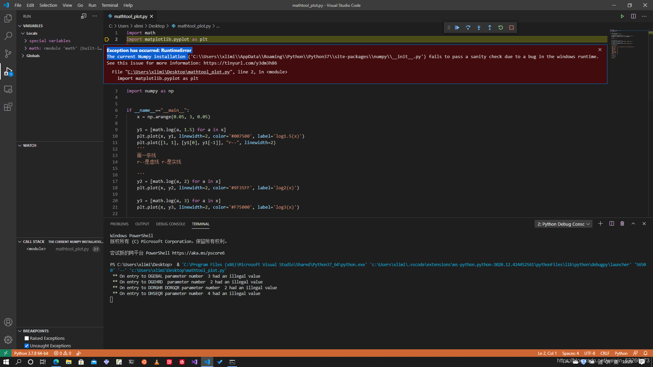Image resolution: width=653 pixels, height=367 pixels.
Task: Open the Python Debug Console terminal dropdown
Action: [x=563, y=224]
